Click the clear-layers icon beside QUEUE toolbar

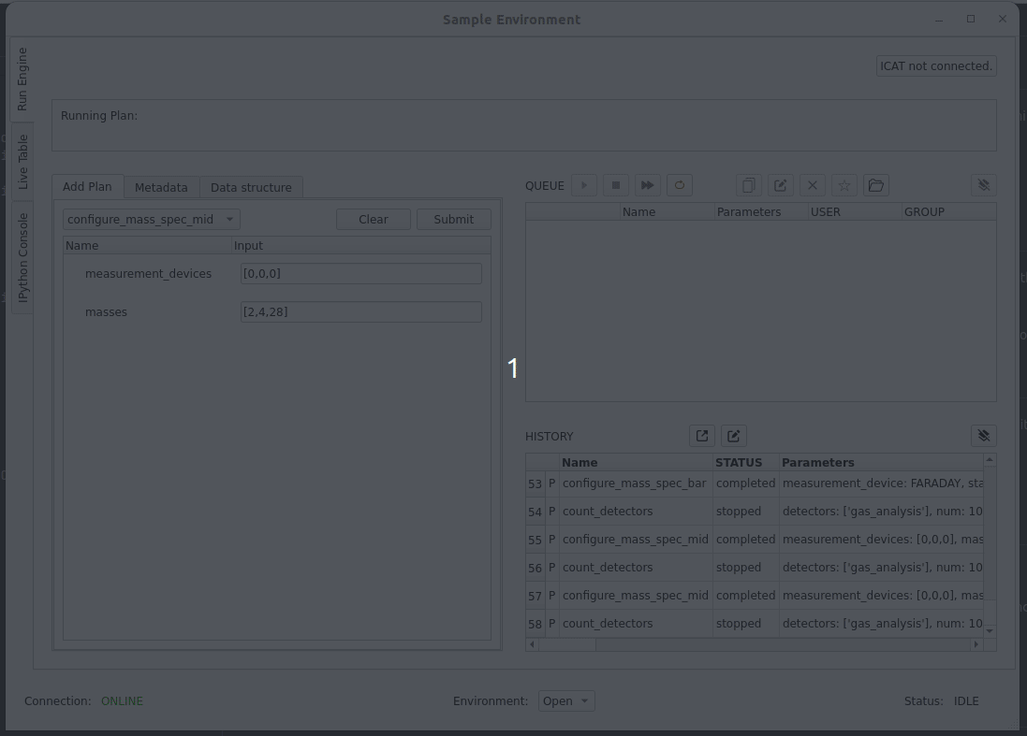point(984,185)
